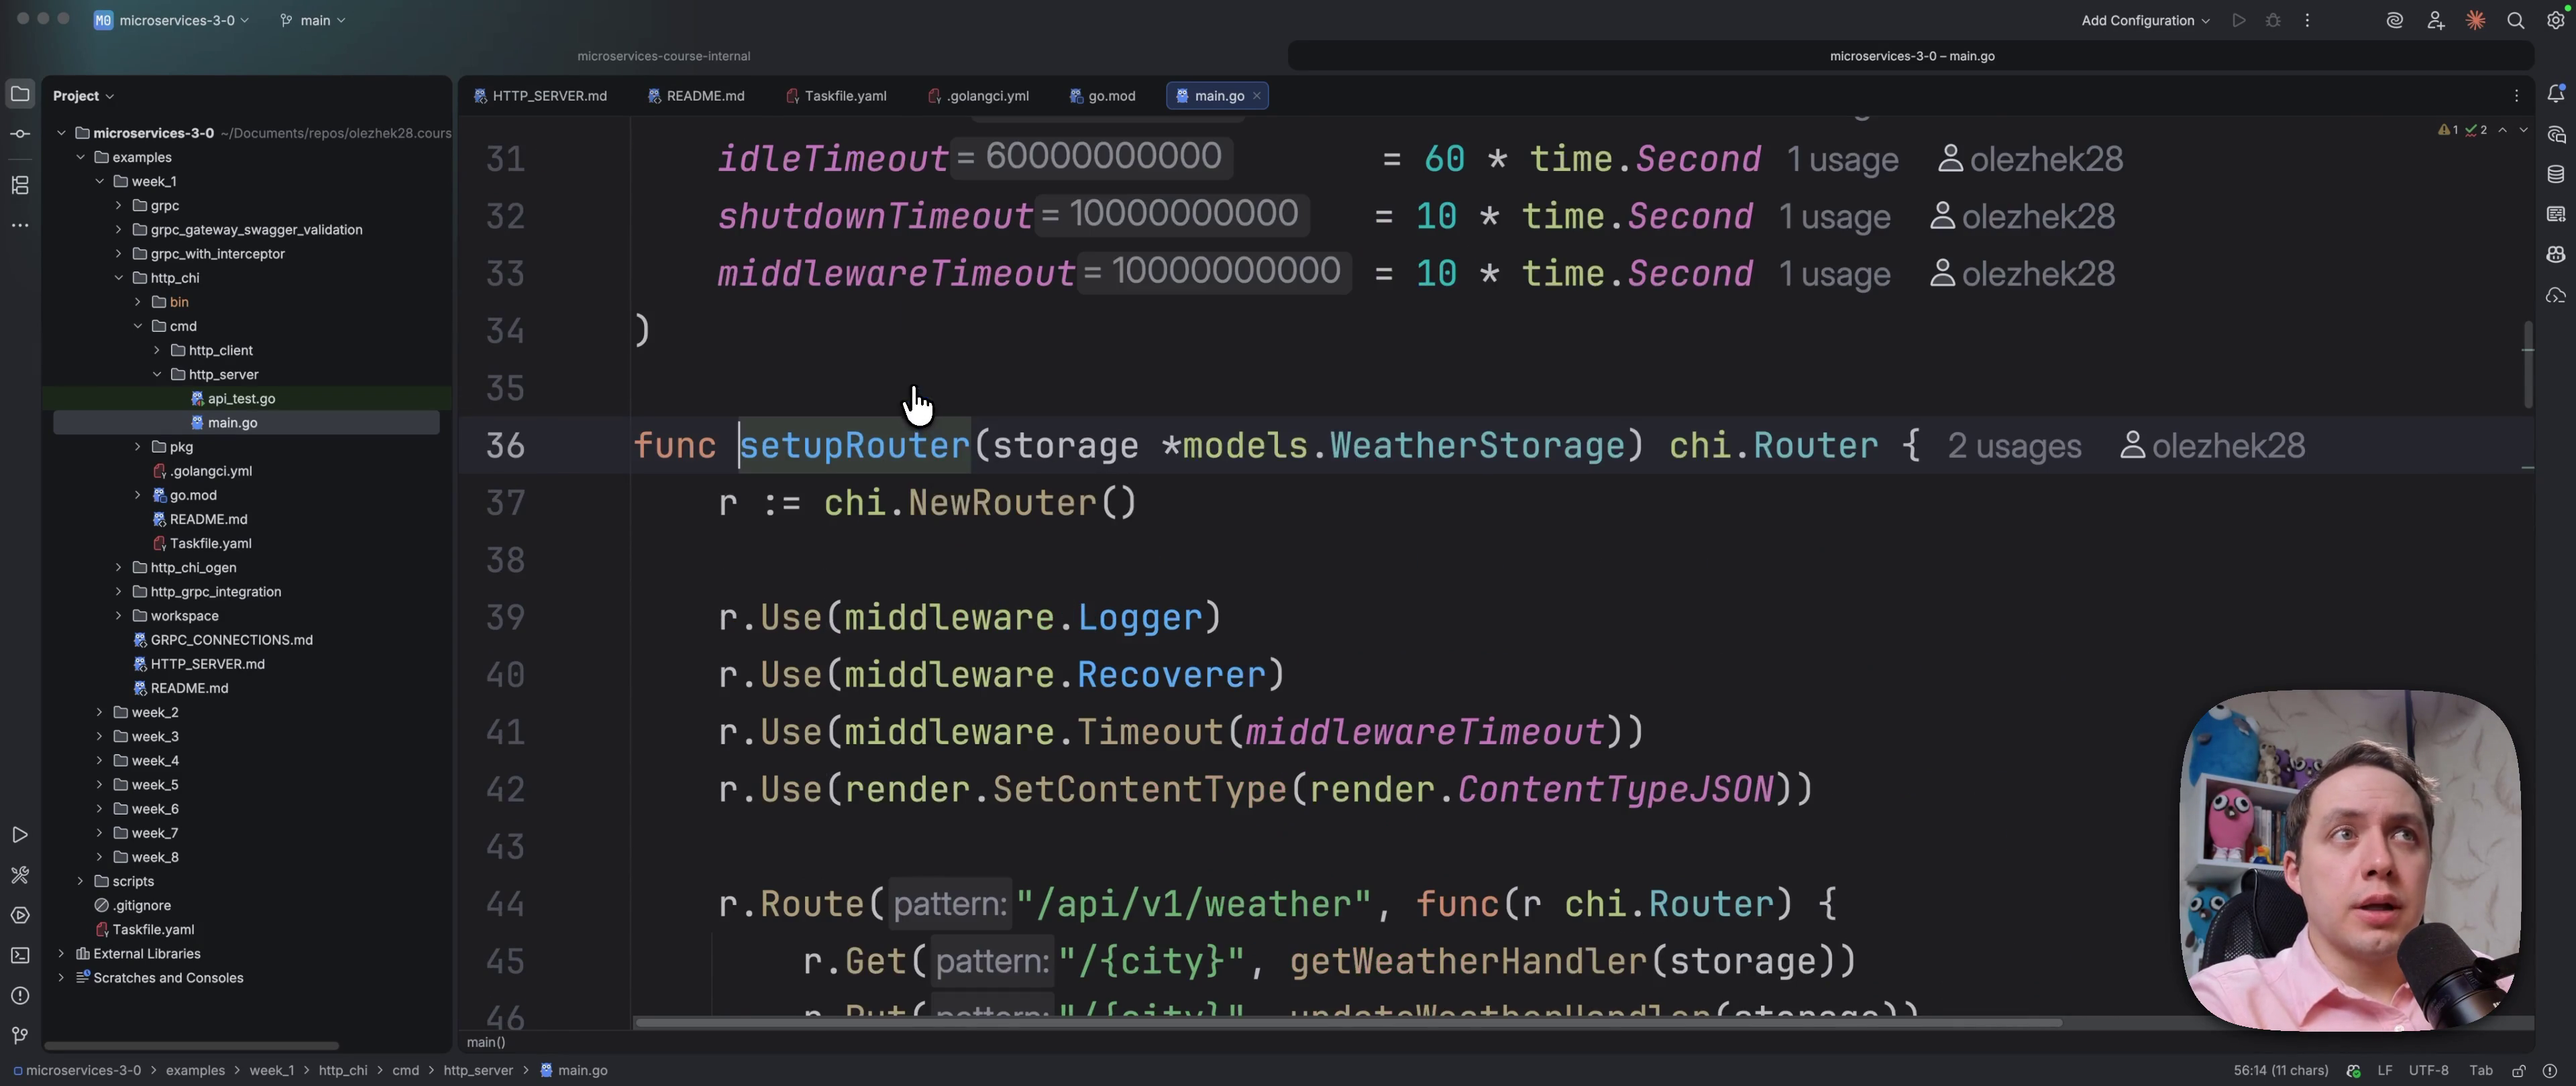This screenshot has width=2576, height=1086.
Task: Open the Structure tool window icon
Action: 20,185
